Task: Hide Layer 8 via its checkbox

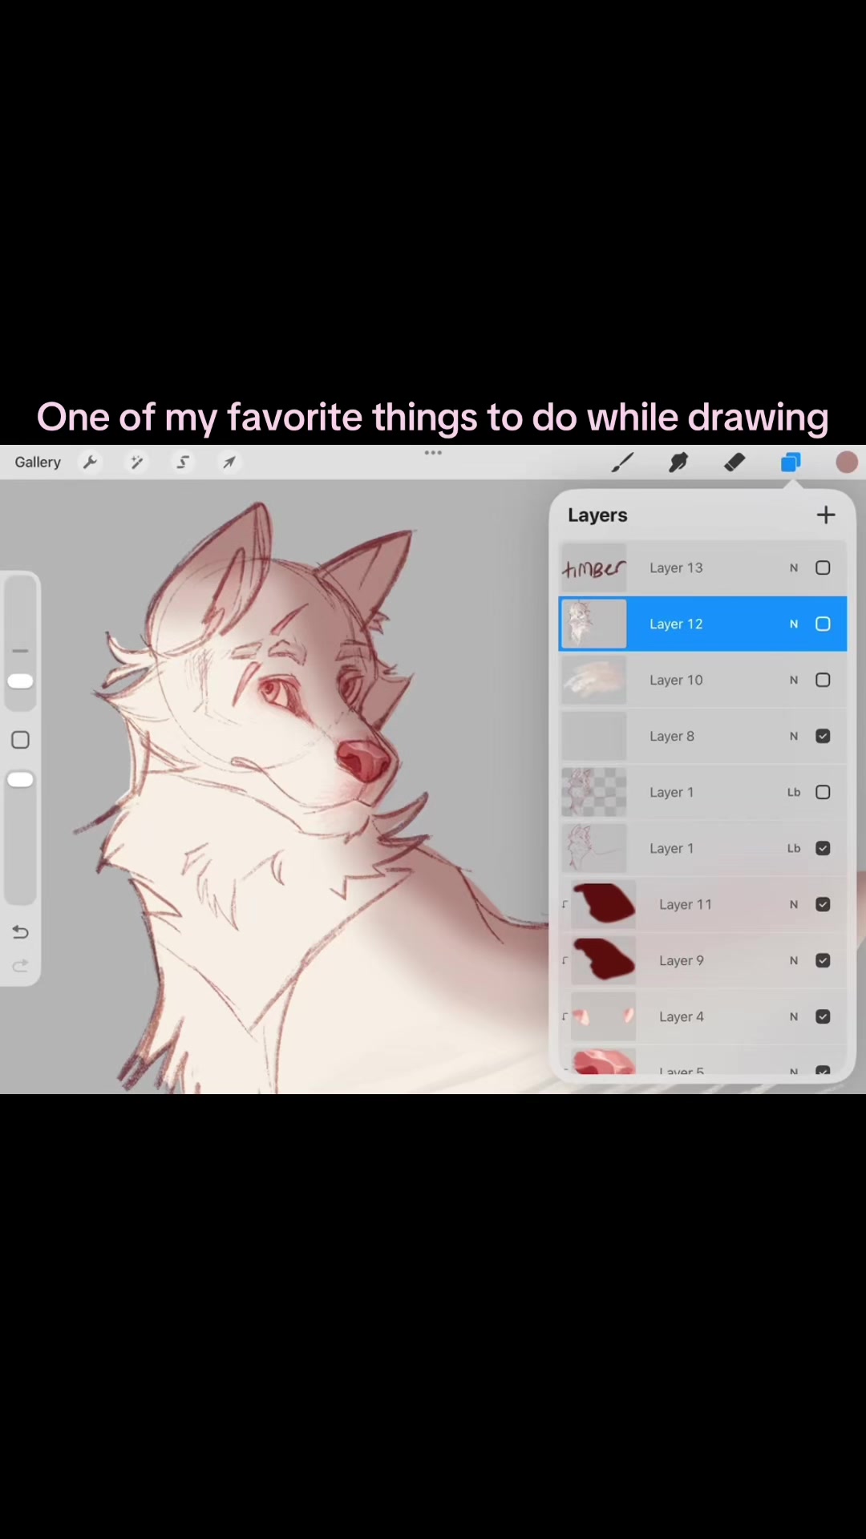Action: (823, 736)
